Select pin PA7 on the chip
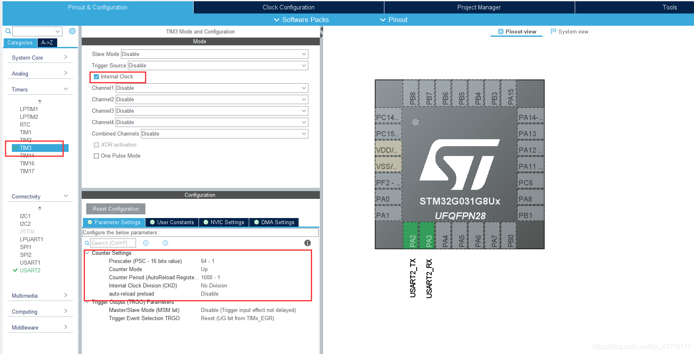Viewport: 694px width, 354px height. pyautogui.click(x=493, y=235)
